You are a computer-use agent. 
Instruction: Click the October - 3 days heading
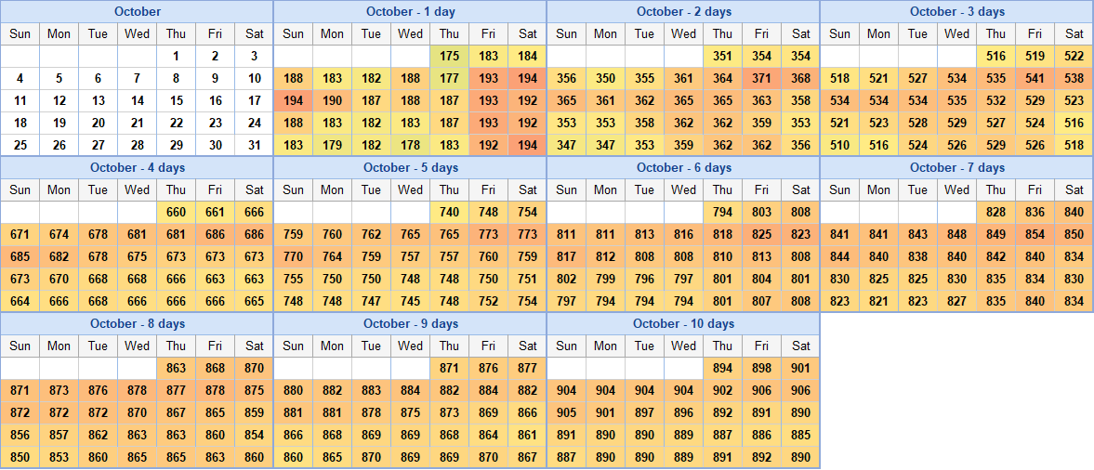click(x=956, y=11)
